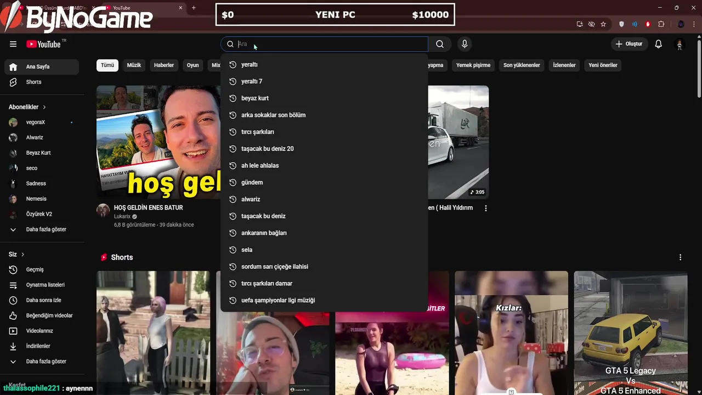The height and width of the screenshot is (395, 702).
Task: Open Daha sonra izle watch later
Action: [x=42, y=301]
